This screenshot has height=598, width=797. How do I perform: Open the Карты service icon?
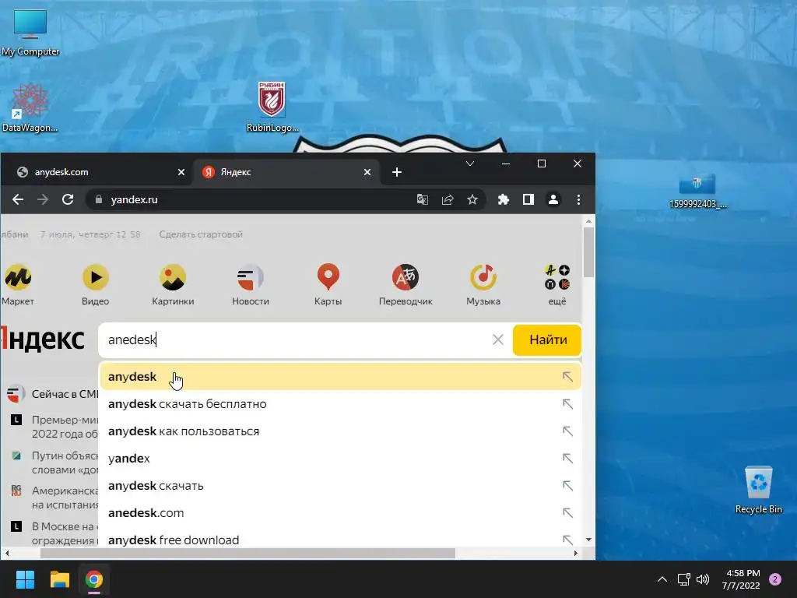(x=328, y=278)
